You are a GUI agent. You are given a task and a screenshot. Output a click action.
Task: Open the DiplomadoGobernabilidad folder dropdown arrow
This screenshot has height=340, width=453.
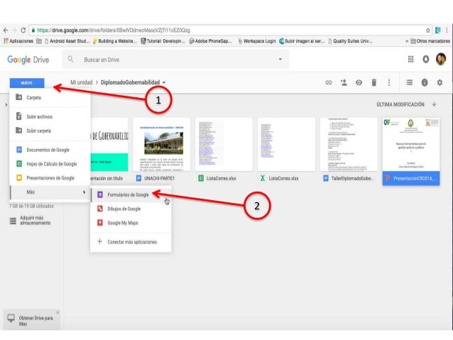click(x=164, y=82)
